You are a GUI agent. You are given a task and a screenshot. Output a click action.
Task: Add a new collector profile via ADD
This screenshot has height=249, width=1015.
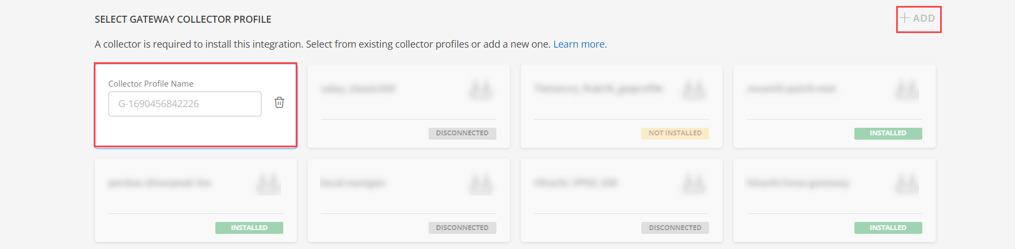point(918,18)
